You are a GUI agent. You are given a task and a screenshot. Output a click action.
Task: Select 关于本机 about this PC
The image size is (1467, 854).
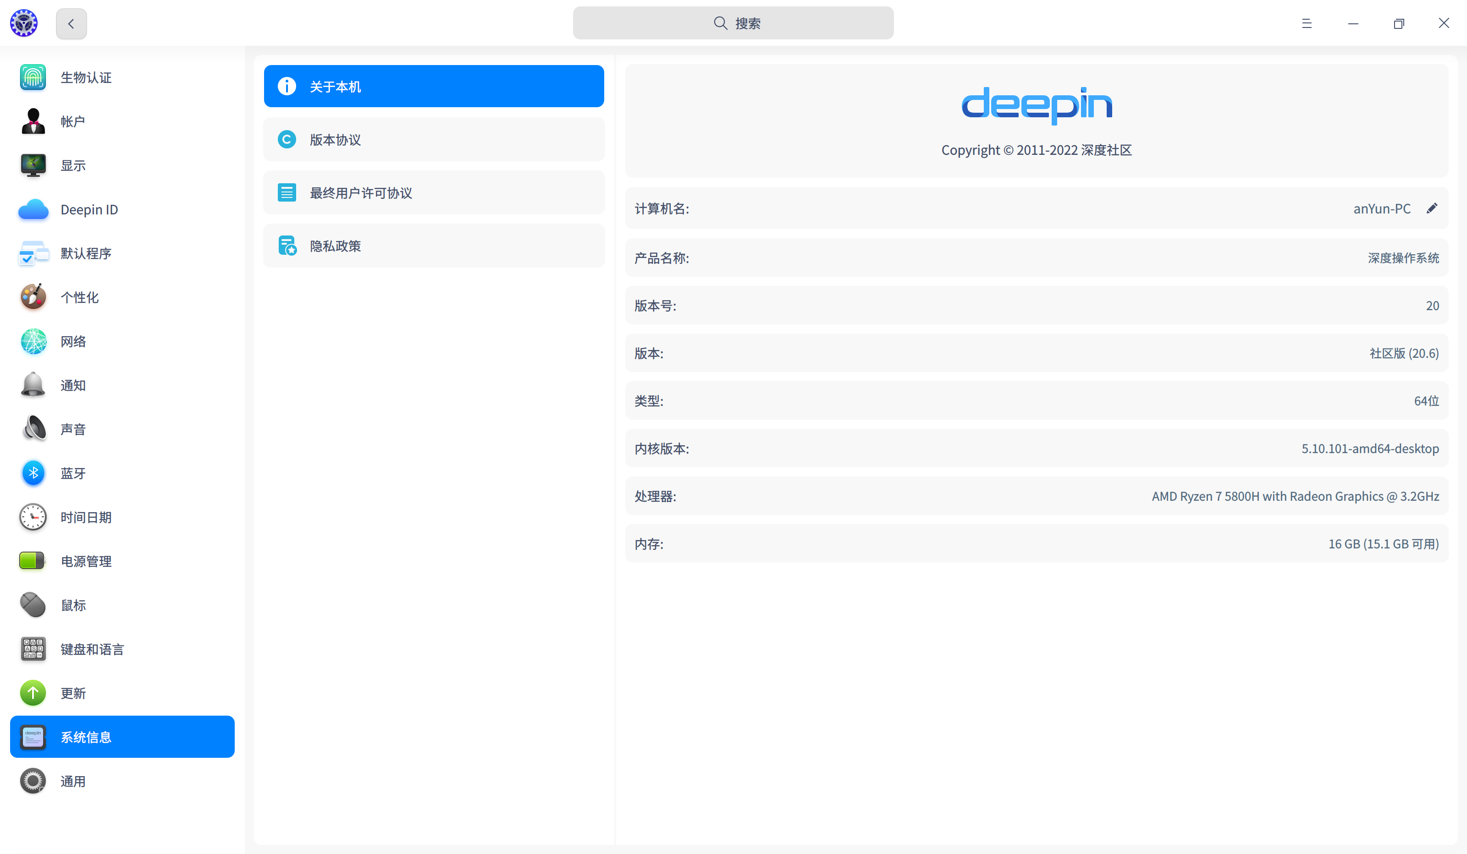pos(434,86)
